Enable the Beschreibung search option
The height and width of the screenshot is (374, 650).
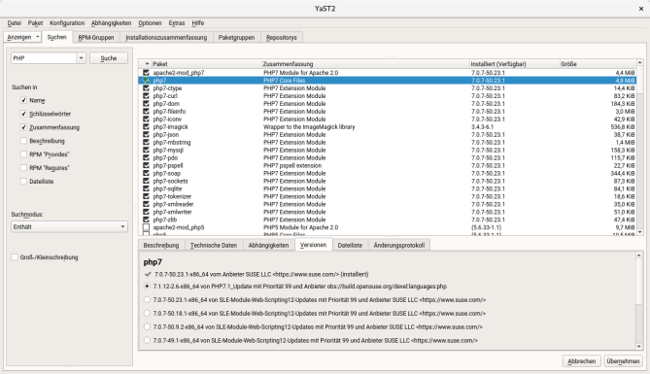pos(23,141)
